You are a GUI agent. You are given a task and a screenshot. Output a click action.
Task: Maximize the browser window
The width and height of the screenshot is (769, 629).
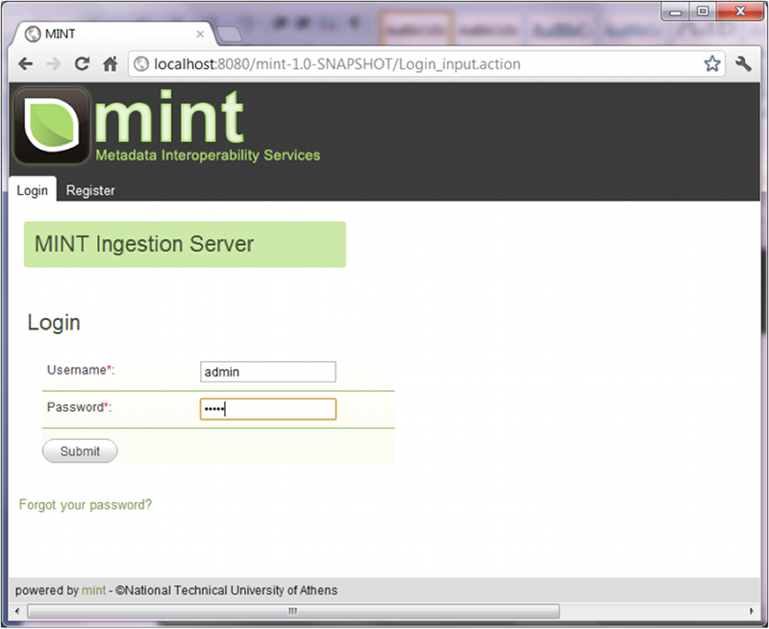point(703,12)
